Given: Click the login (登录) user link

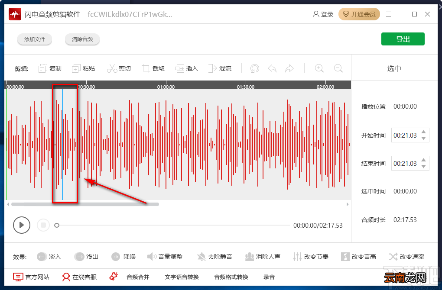Looking at the screenshot, I should coord(323,14).
